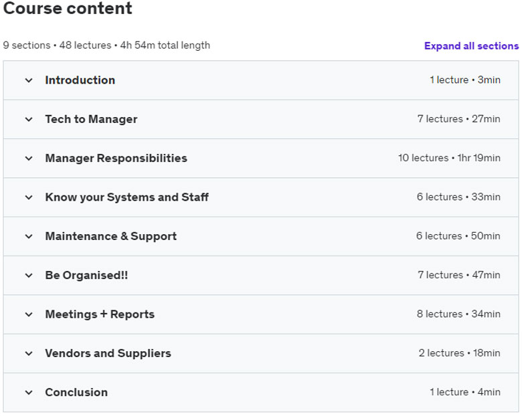522x416 pixels.
Task: Expand the Meetings + Reports chevron
Action: click(x=29, y=314)
